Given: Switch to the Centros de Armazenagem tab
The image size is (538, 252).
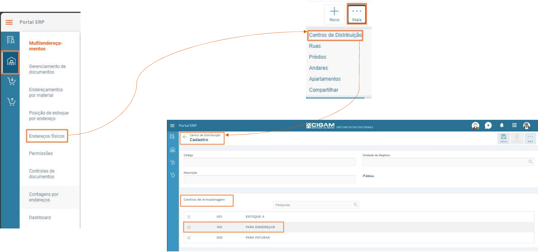Looking at the screenshot, I should pos(204,200).
